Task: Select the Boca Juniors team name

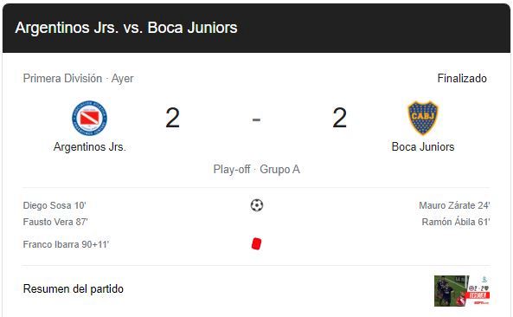Action: (423, 146)
